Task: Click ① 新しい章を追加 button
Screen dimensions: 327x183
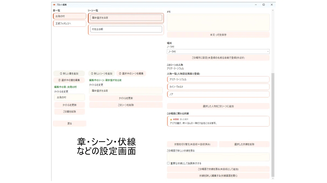Action: (x=69, y=73)
